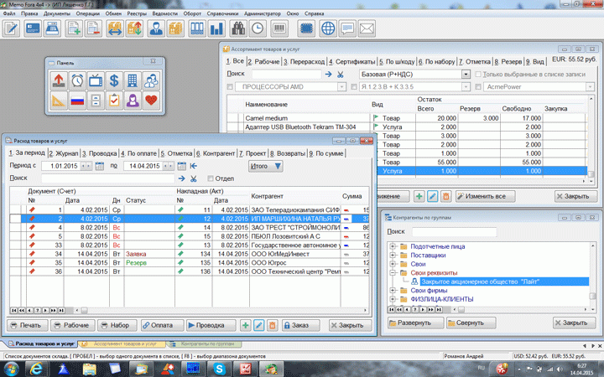
Task: Click the TV monitor icon in Панель
Action: coord(96,80)
